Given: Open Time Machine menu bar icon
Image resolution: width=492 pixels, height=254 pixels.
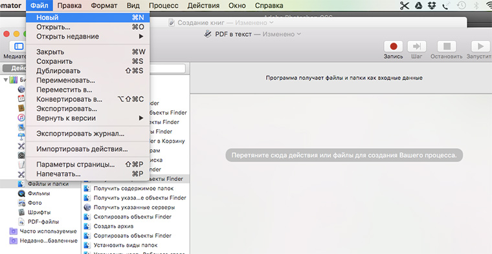Looking at the screenshot, I should [461, 5].
